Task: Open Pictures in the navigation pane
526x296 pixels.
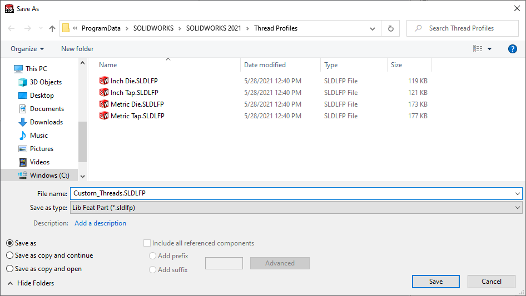Action: pos(42,149)
